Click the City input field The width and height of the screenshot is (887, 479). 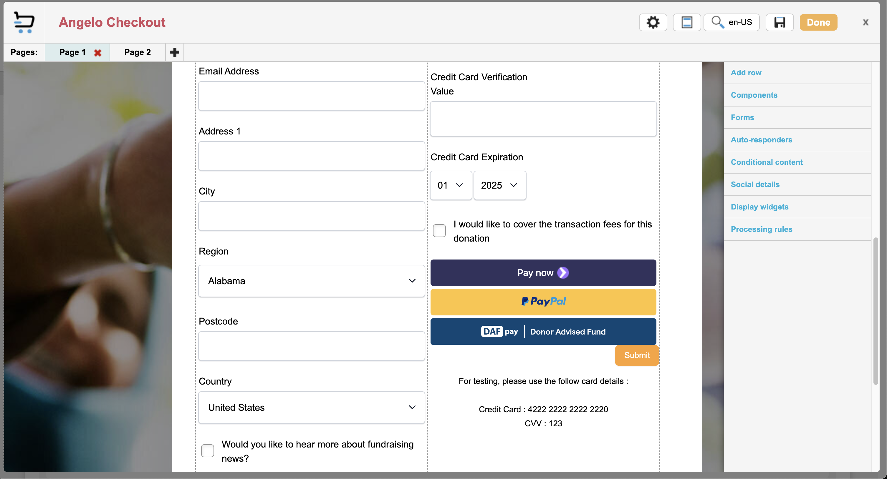[311, 216]
